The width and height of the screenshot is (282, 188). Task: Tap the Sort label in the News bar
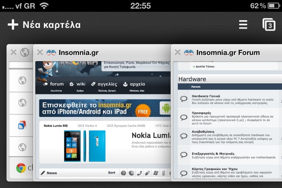point(111,173)
